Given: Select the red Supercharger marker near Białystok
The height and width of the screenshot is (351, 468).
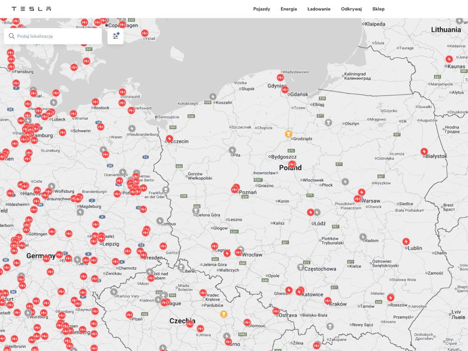Looking at the screenshot, I should (424, 152).
